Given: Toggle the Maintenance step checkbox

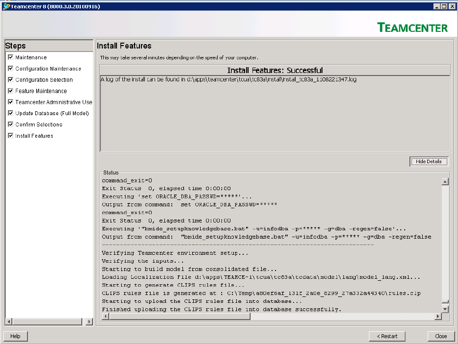Looking at the screenshot, I should click(x=10, y=57).
